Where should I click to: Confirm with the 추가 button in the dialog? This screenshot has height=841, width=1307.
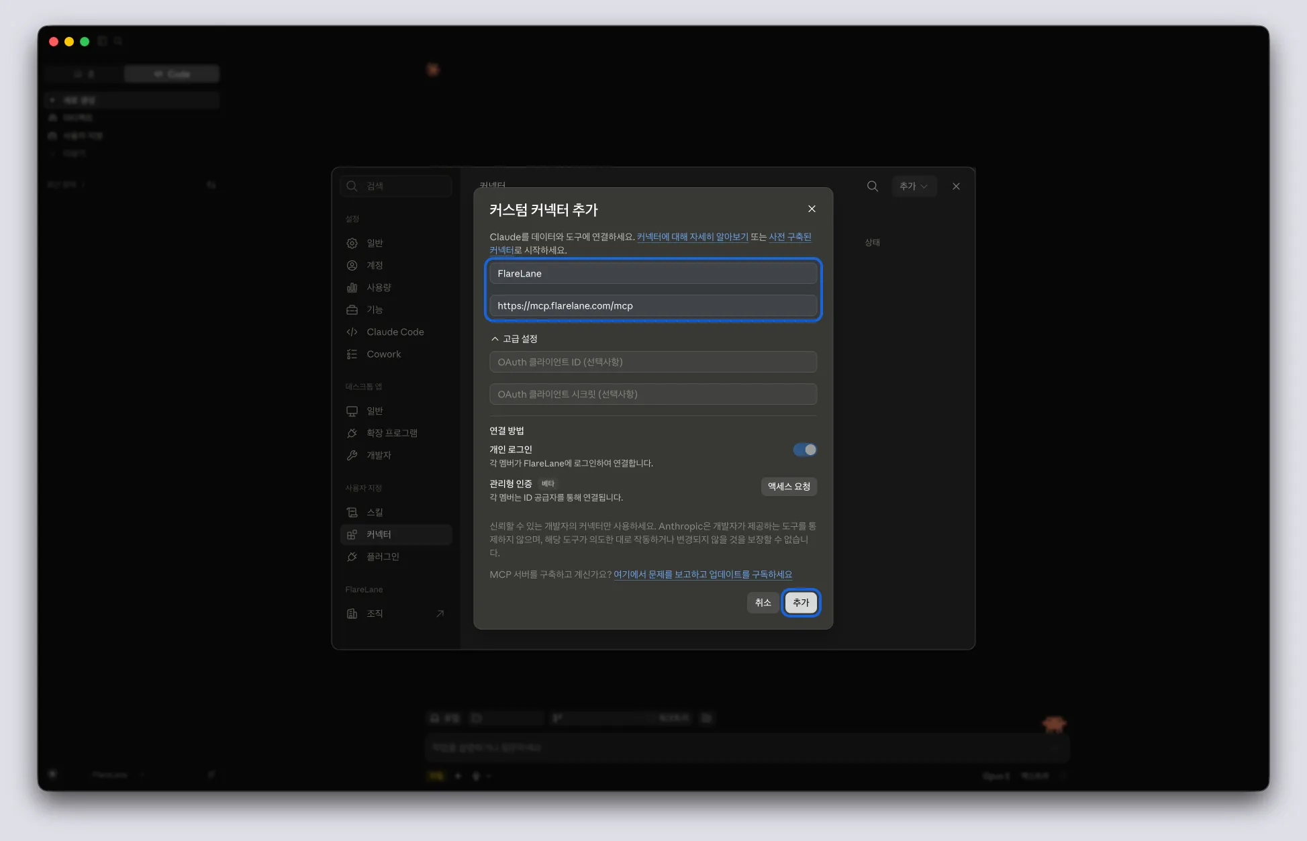[801, 603]
